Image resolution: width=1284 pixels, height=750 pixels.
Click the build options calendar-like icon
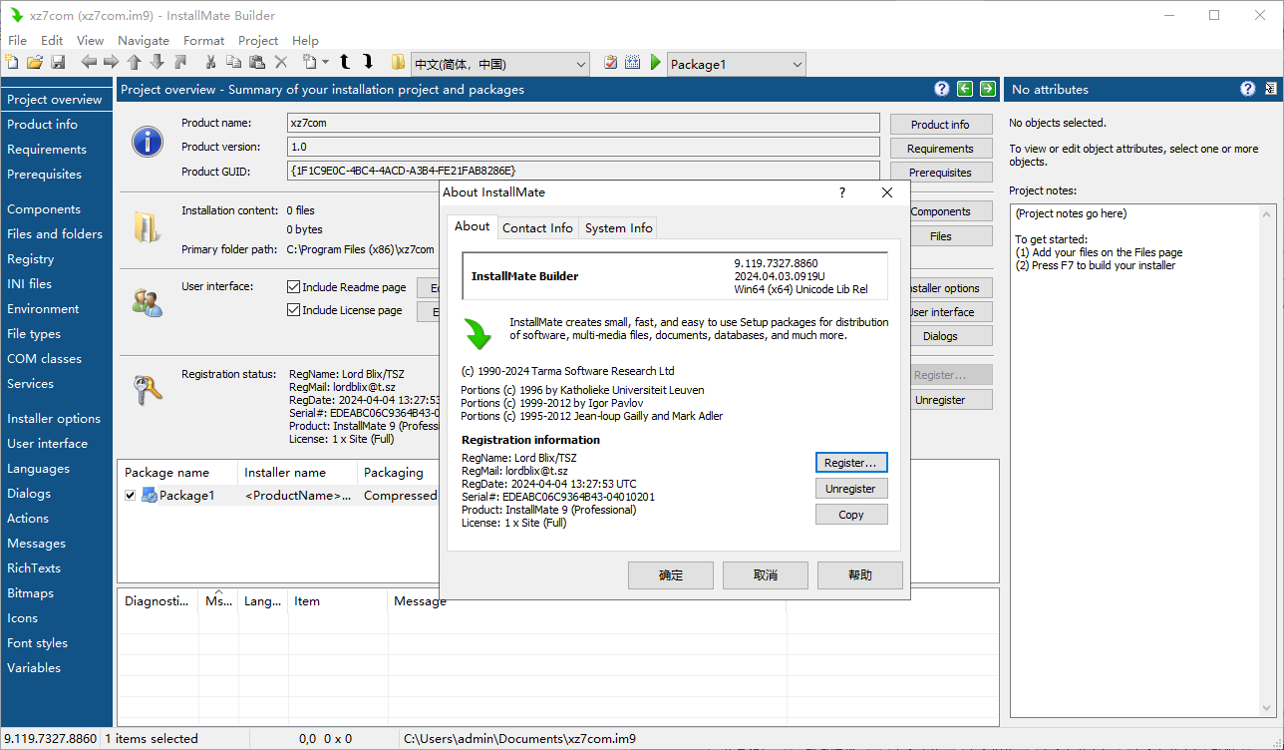pos(632,63)
